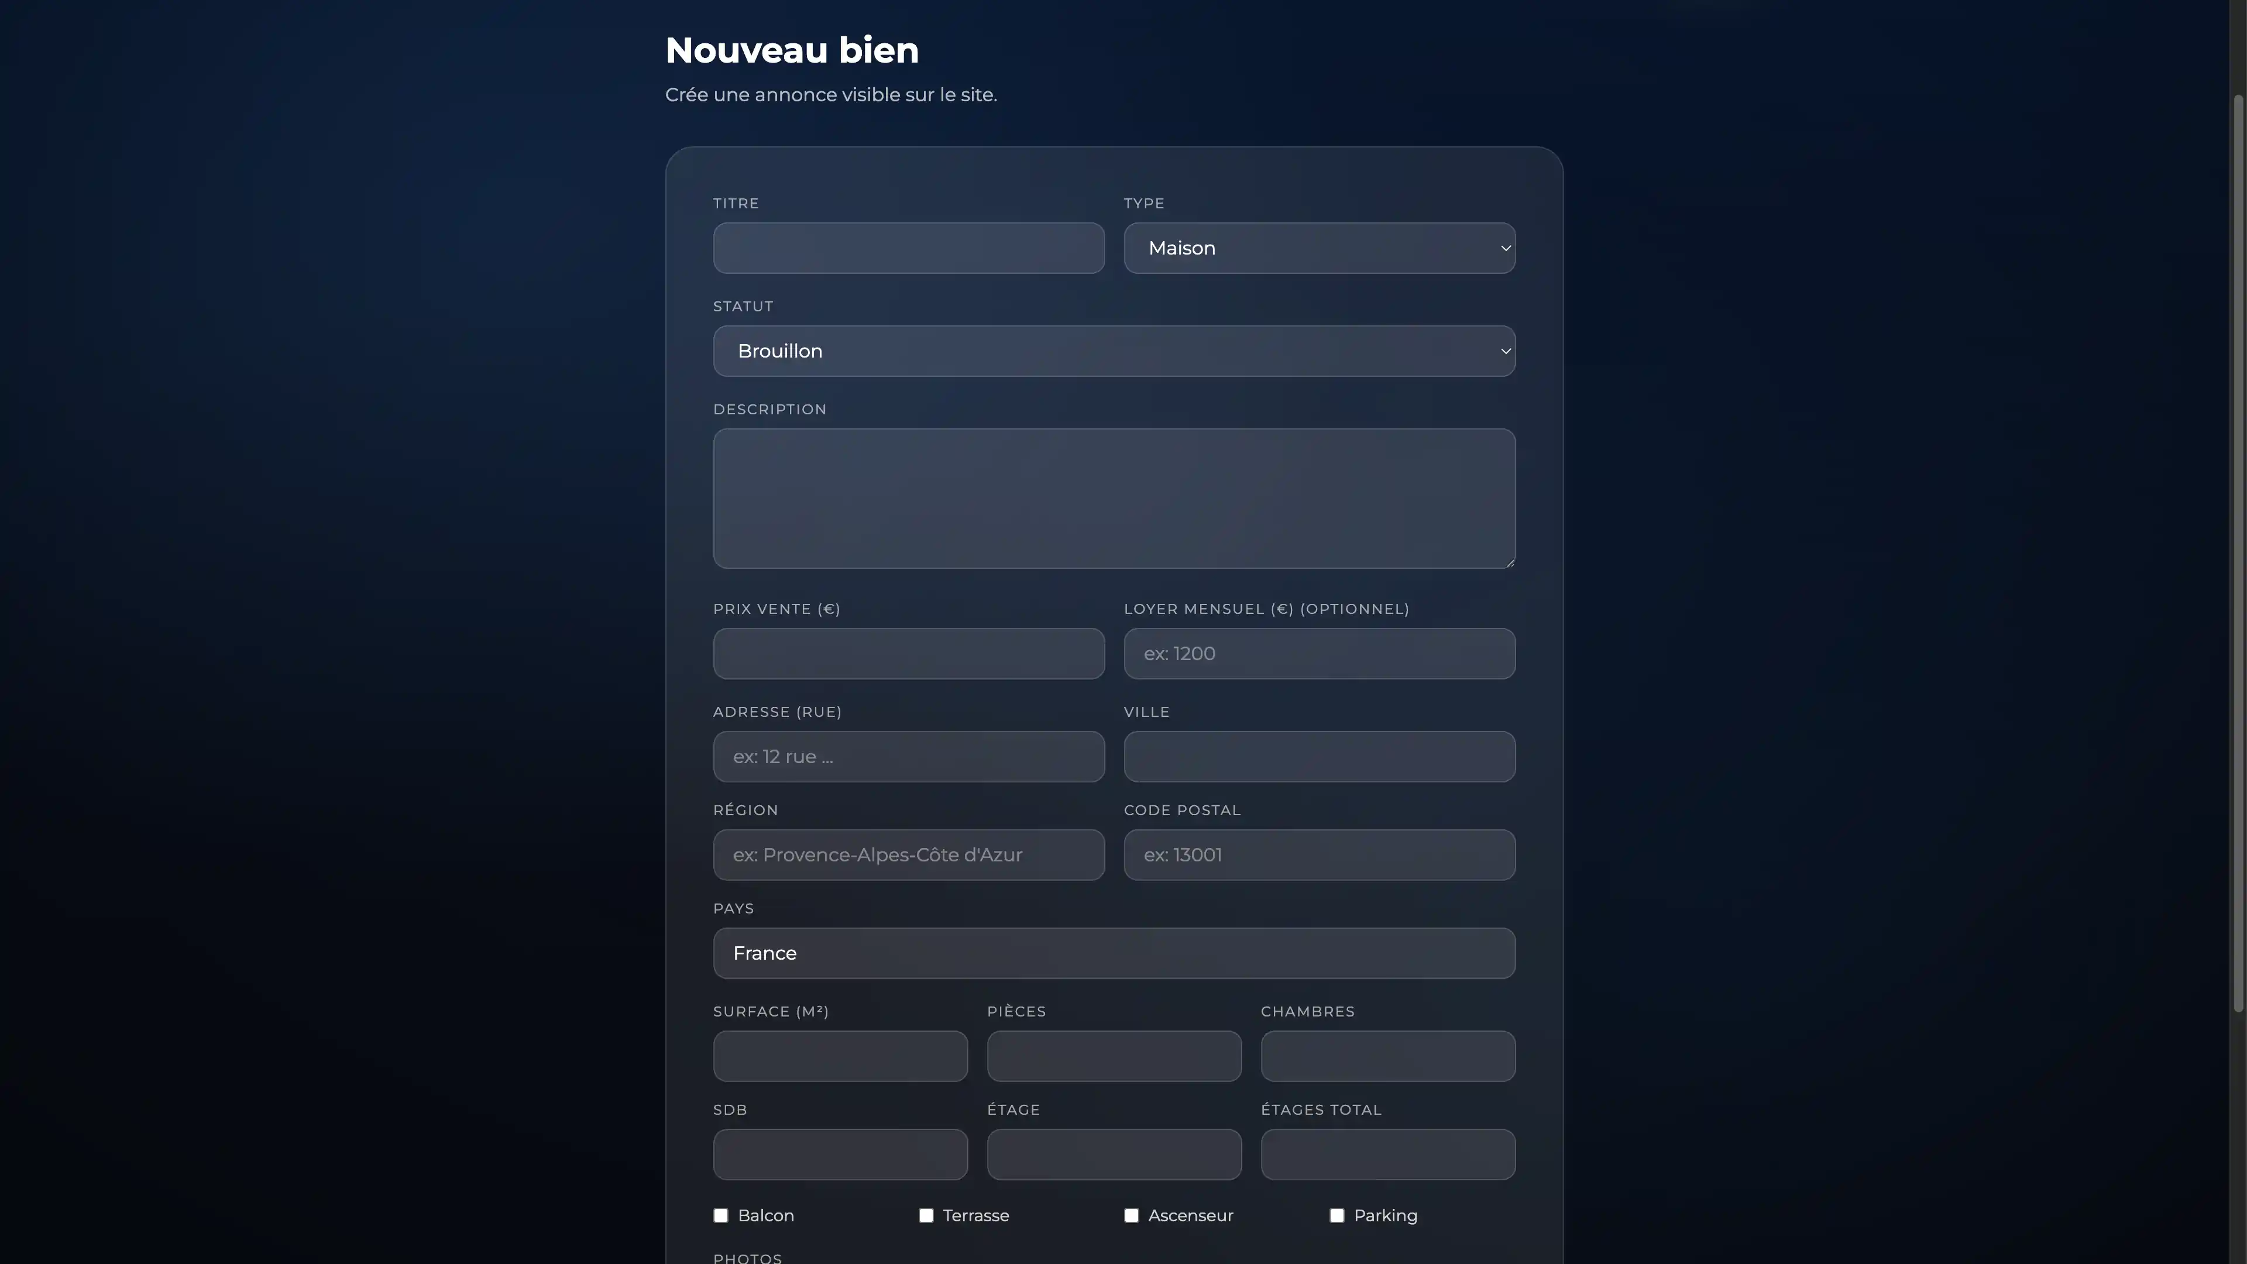Click the Étages total input
This screenshot has width=2247, height=1264.
click(1387, 1154)
